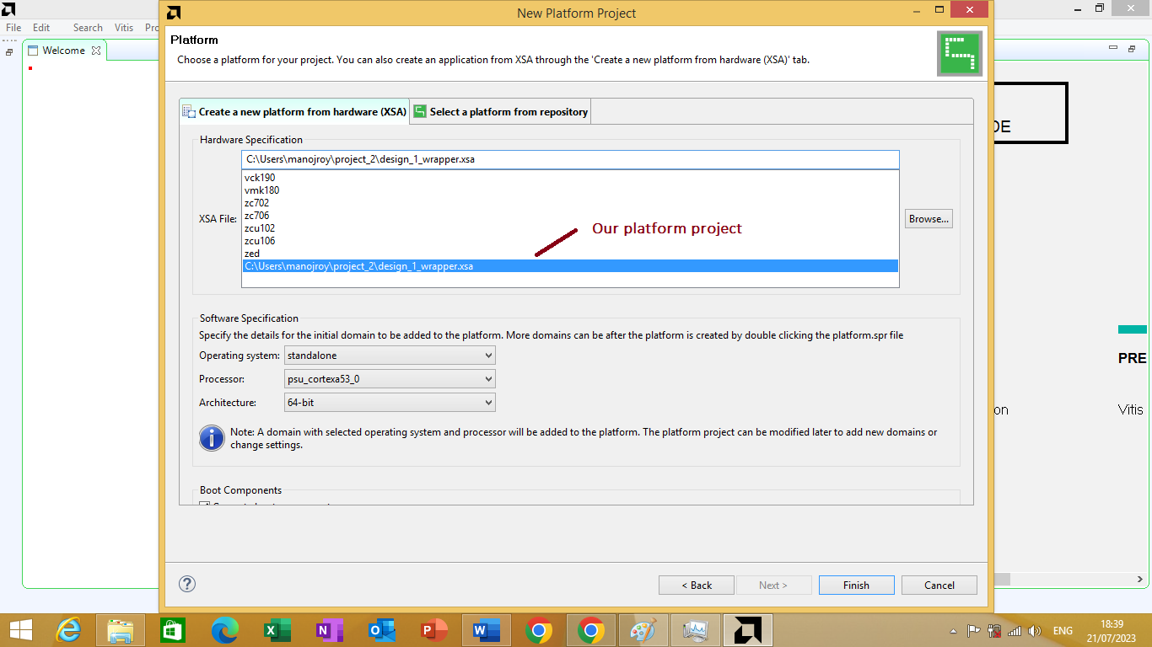This screenshot has height=647, width=1152.
Task: Select the highlighted design_1_wrapper.xsa list entry
Action: pyautogui.click(x=570, y=266)
